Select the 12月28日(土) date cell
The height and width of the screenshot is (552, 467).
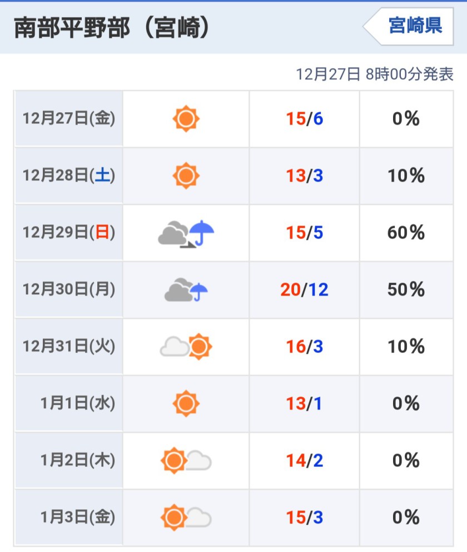click(69, 175)
